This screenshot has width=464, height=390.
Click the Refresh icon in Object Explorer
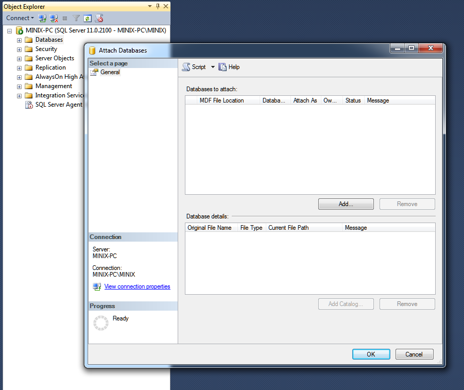tap(88, 18)
